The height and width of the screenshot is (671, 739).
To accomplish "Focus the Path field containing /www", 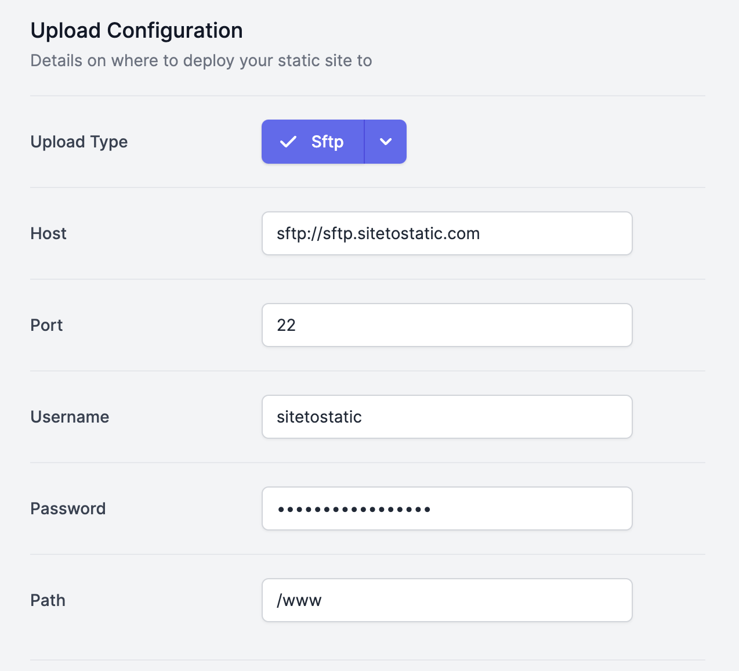I will pos(447,600).
